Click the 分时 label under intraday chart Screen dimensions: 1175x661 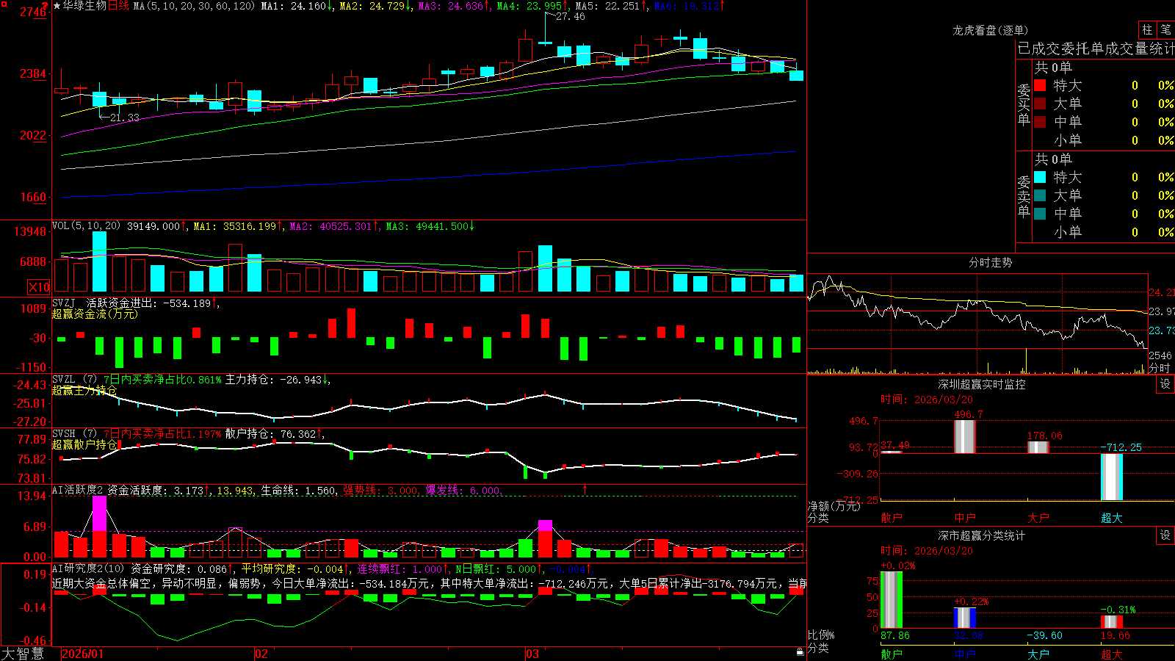coord(1160,368)
